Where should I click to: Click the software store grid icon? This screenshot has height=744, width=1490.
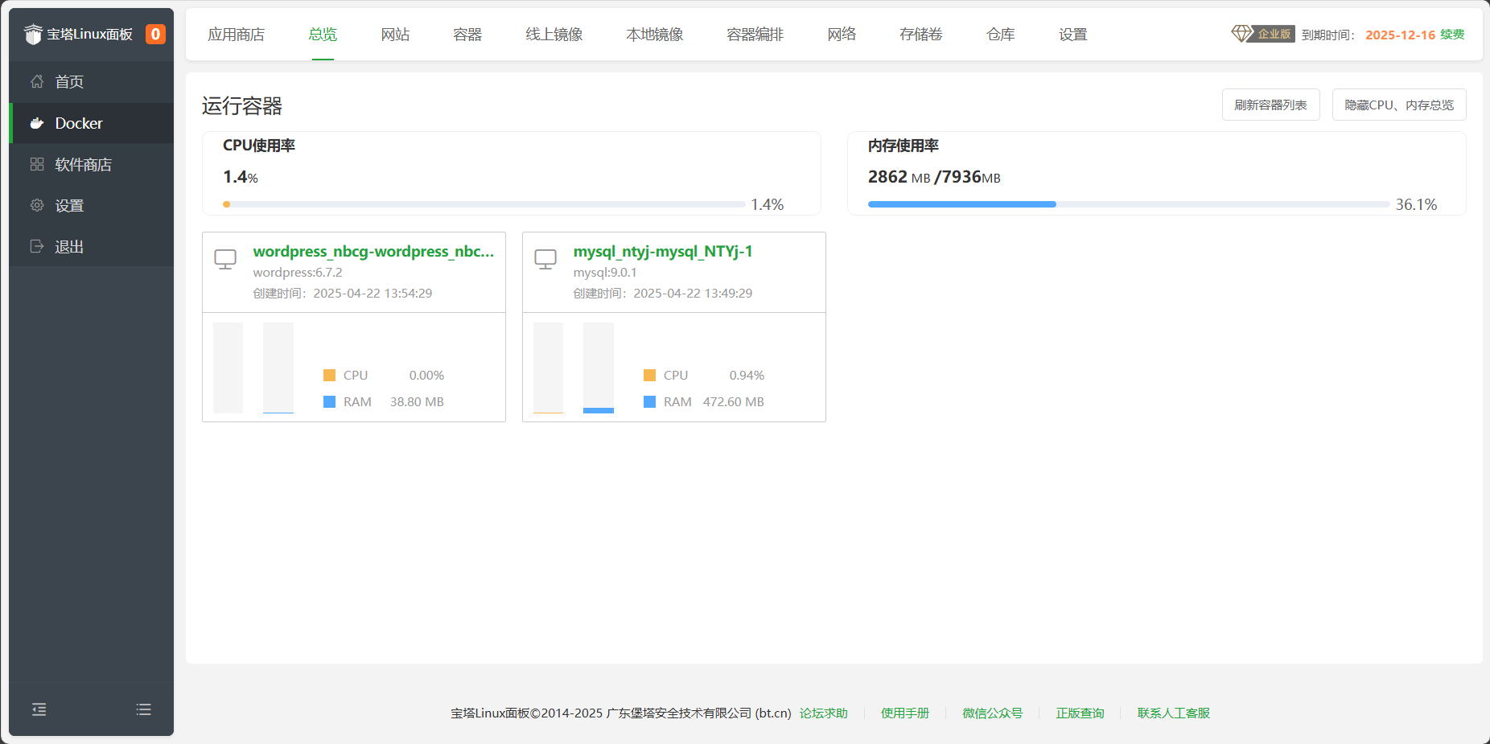click(x=37, y=164)
